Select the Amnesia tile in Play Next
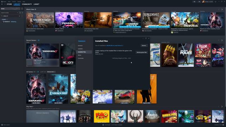 [152, 116]
